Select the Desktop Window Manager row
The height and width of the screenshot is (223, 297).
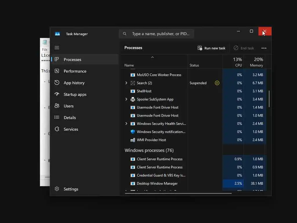point(193,184)
